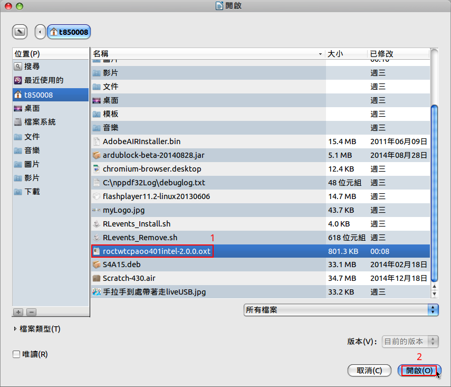Select the Scratch-430.air package icon
Viewport: 451px width, 387px height.
(96, 278)
